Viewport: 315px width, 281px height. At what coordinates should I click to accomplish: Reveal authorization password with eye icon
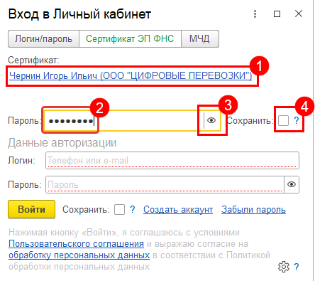pos(292,184)
